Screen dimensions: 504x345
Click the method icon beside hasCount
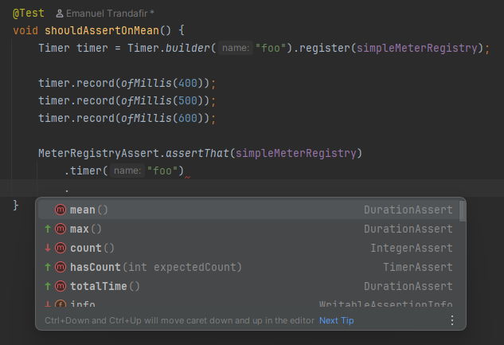(x=61, y=268)
